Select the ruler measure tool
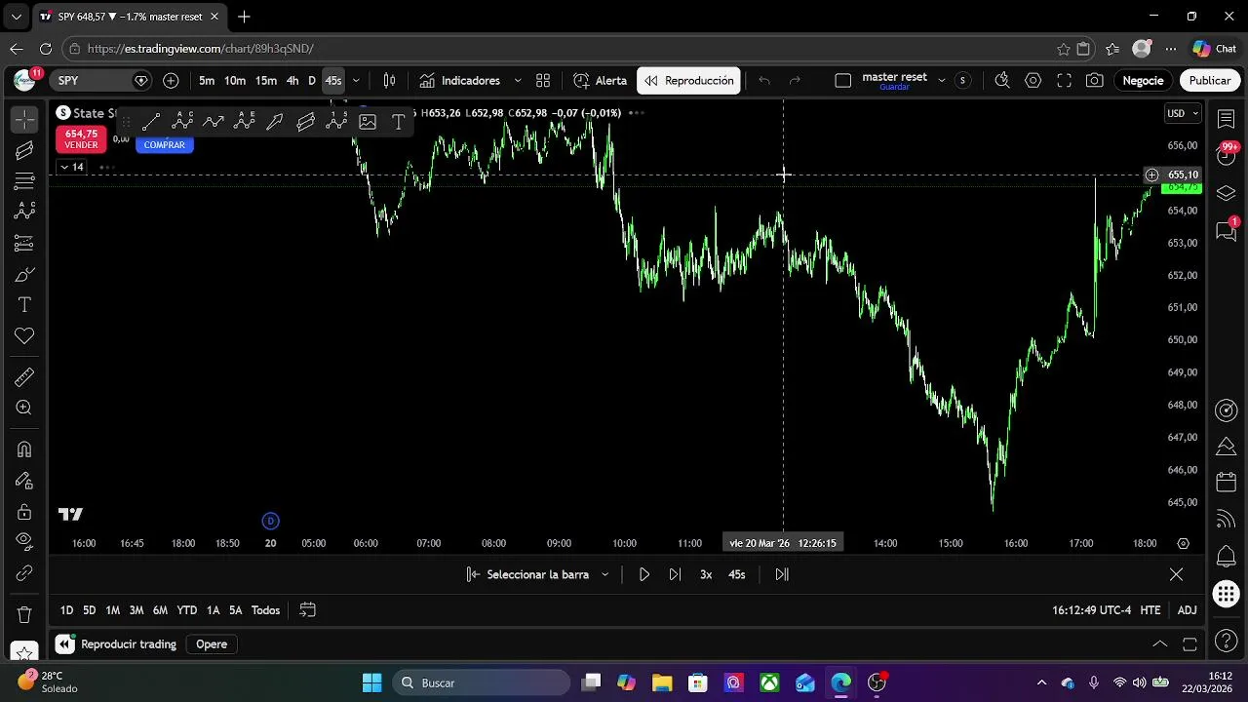Screen dimensions: 1248x702 [x=24, y=377]
